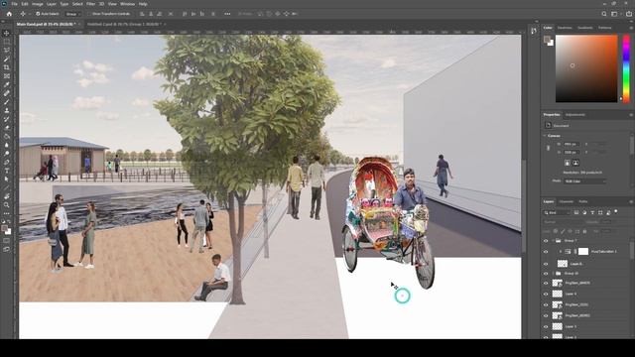635x357 pixels.
Task: Open the layer blend mode dropdown
Action: click(x=563, y=222)
